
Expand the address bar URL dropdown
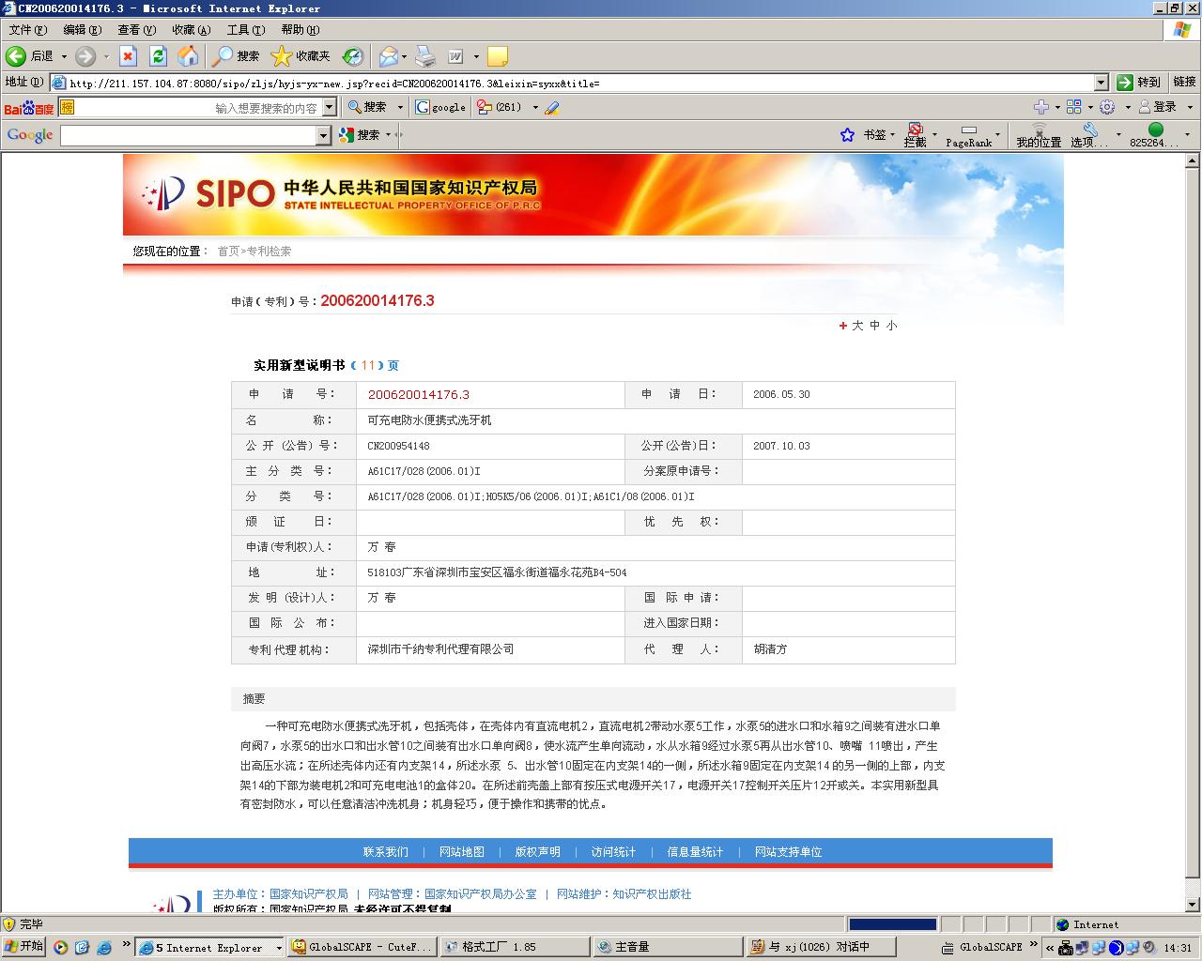pos(1101,83)
